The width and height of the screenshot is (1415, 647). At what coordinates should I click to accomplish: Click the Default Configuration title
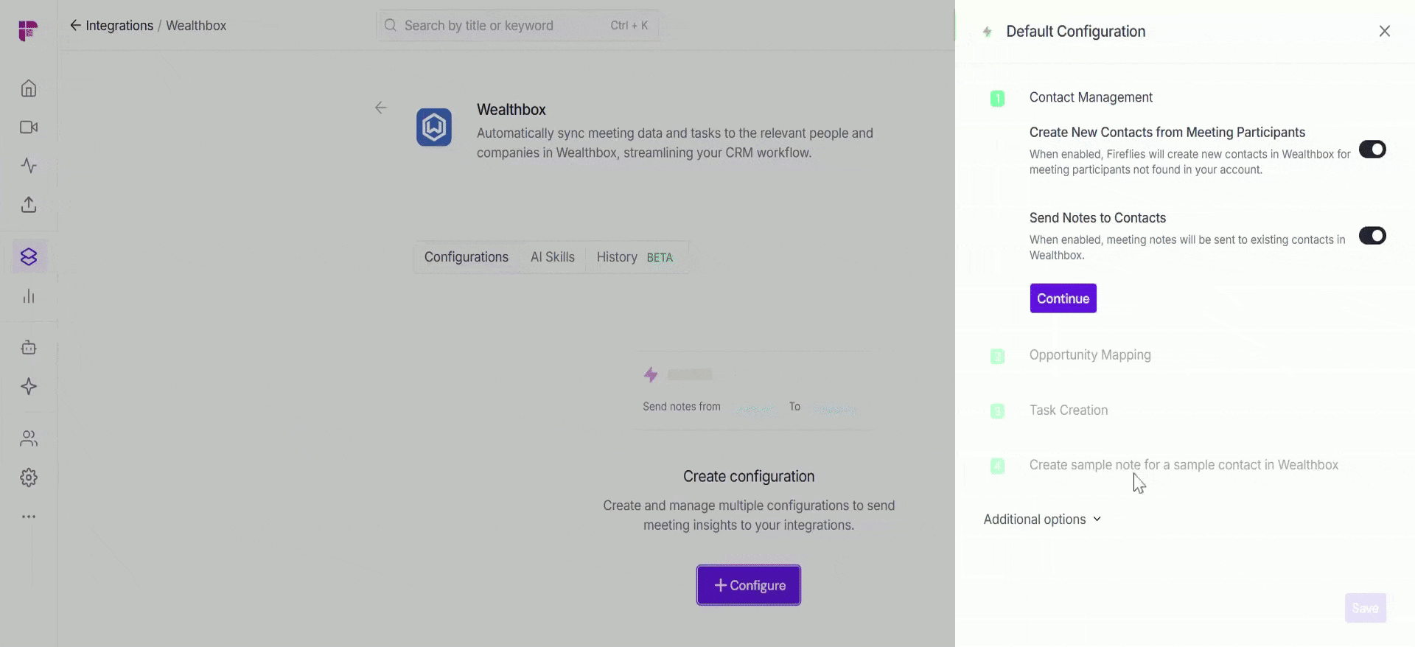1075,32
